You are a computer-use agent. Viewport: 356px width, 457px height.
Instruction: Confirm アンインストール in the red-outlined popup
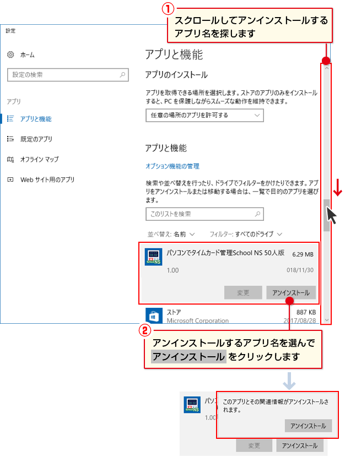[309, 426]
